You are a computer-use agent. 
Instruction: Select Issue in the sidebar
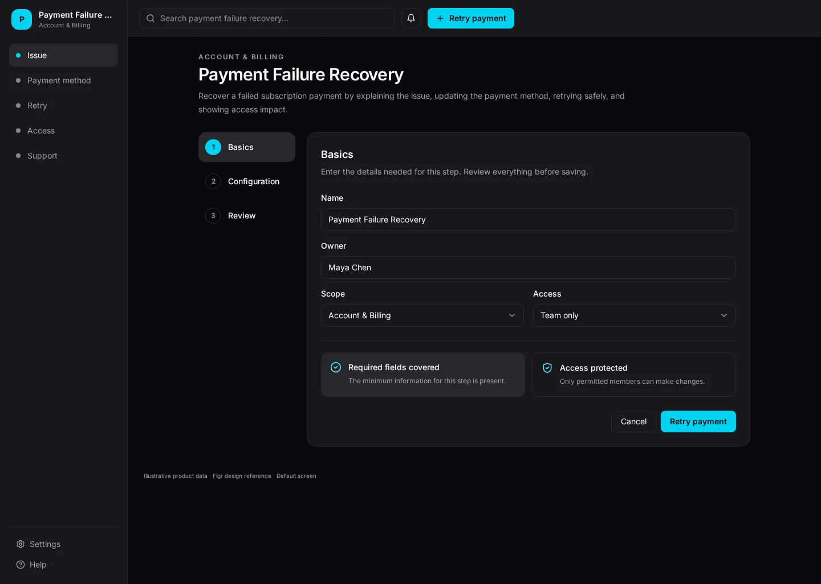click(63, 55)
